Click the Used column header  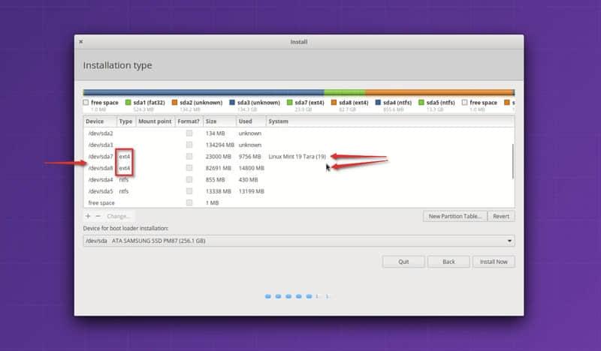coord(251,121)
